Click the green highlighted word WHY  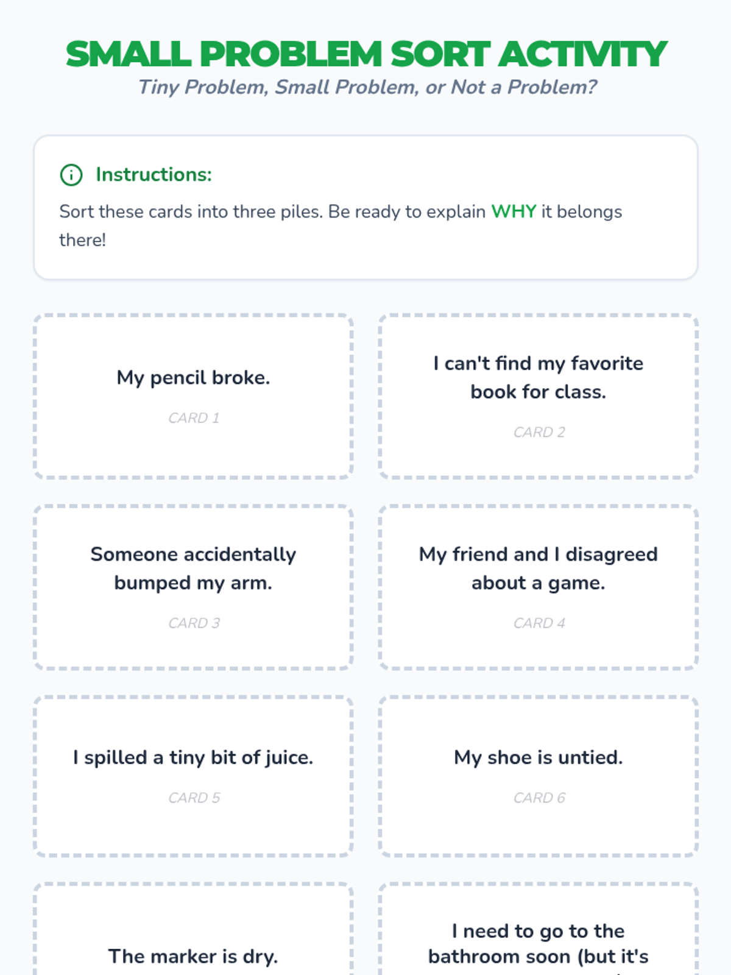(514, 211)
